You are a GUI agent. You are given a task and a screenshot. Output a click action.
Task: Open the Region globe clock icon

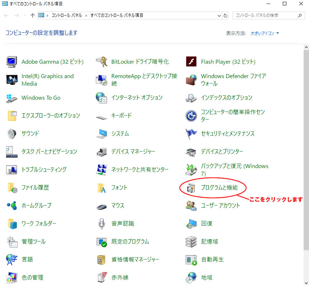[191, 278]
